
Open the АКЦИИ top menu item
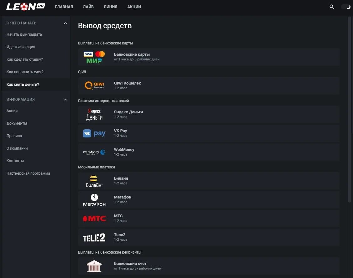tap(134, 7)
